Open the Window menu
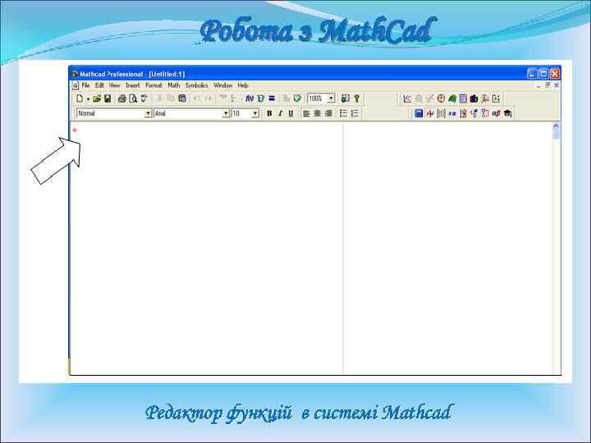 [x=222, y=85]
